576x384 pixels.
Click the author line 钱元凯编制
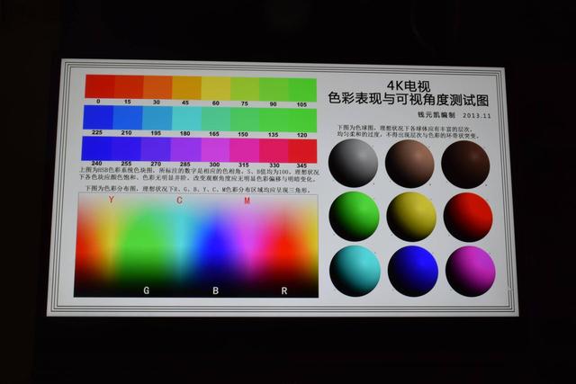tap(436, 114)
